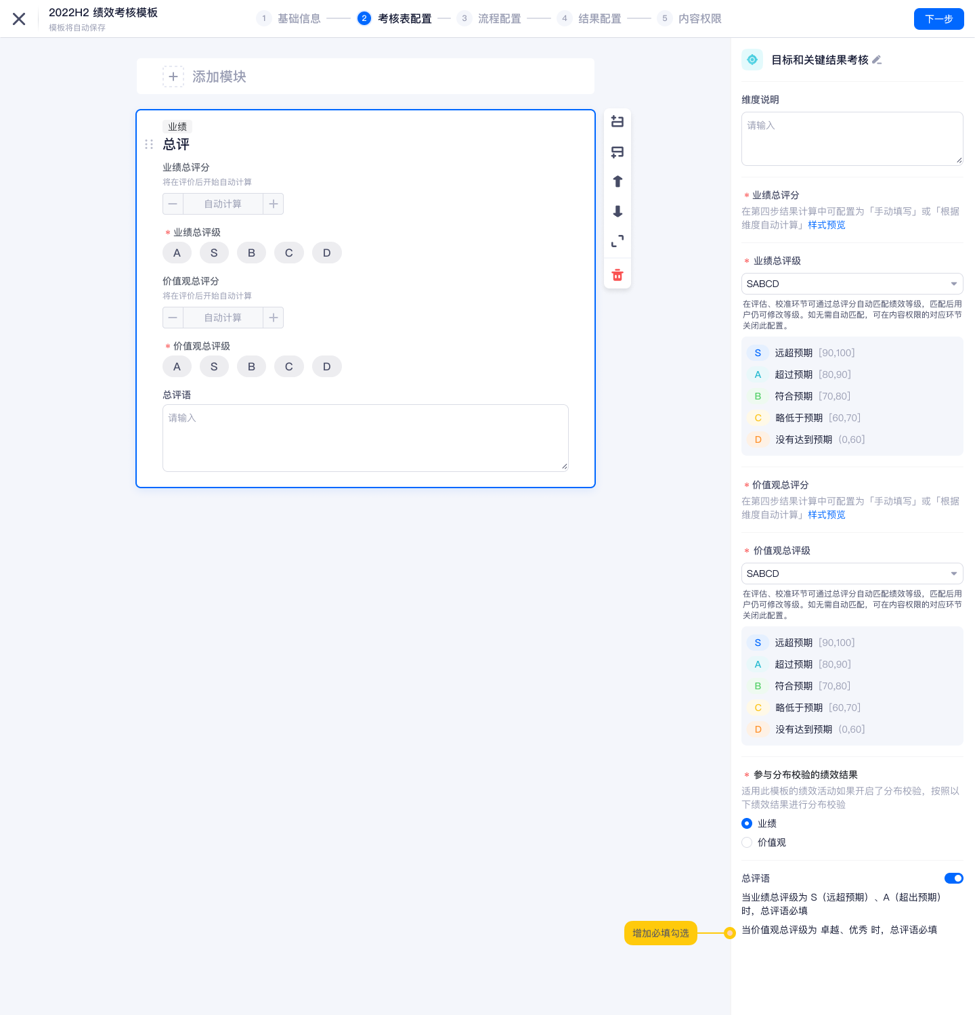The height and width of the screenshot is (1015, 975).
Task: Select the 业绩 radio button
Action: [747, 823]
